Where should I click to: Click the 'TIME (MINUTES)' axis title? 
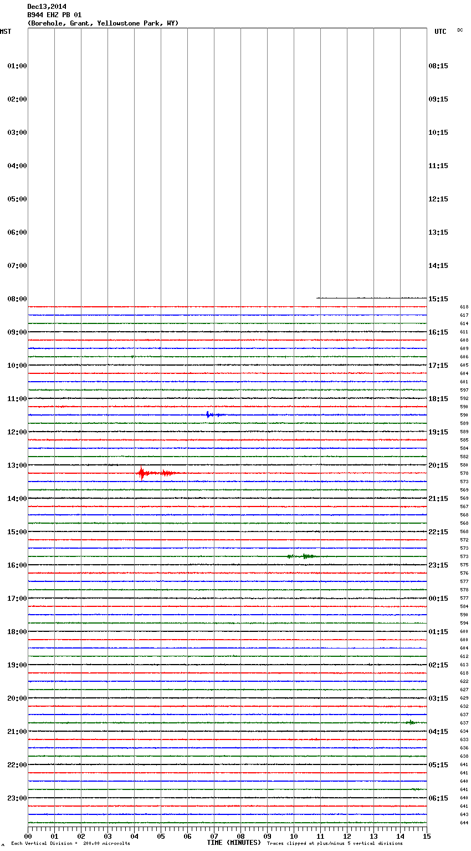[234, 843]
